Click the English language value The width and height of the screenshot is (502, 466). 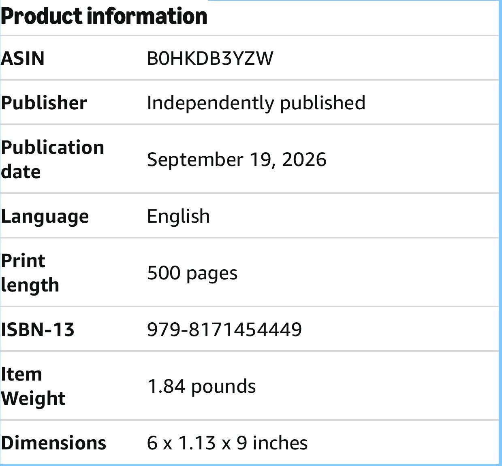tap(179, 217)
